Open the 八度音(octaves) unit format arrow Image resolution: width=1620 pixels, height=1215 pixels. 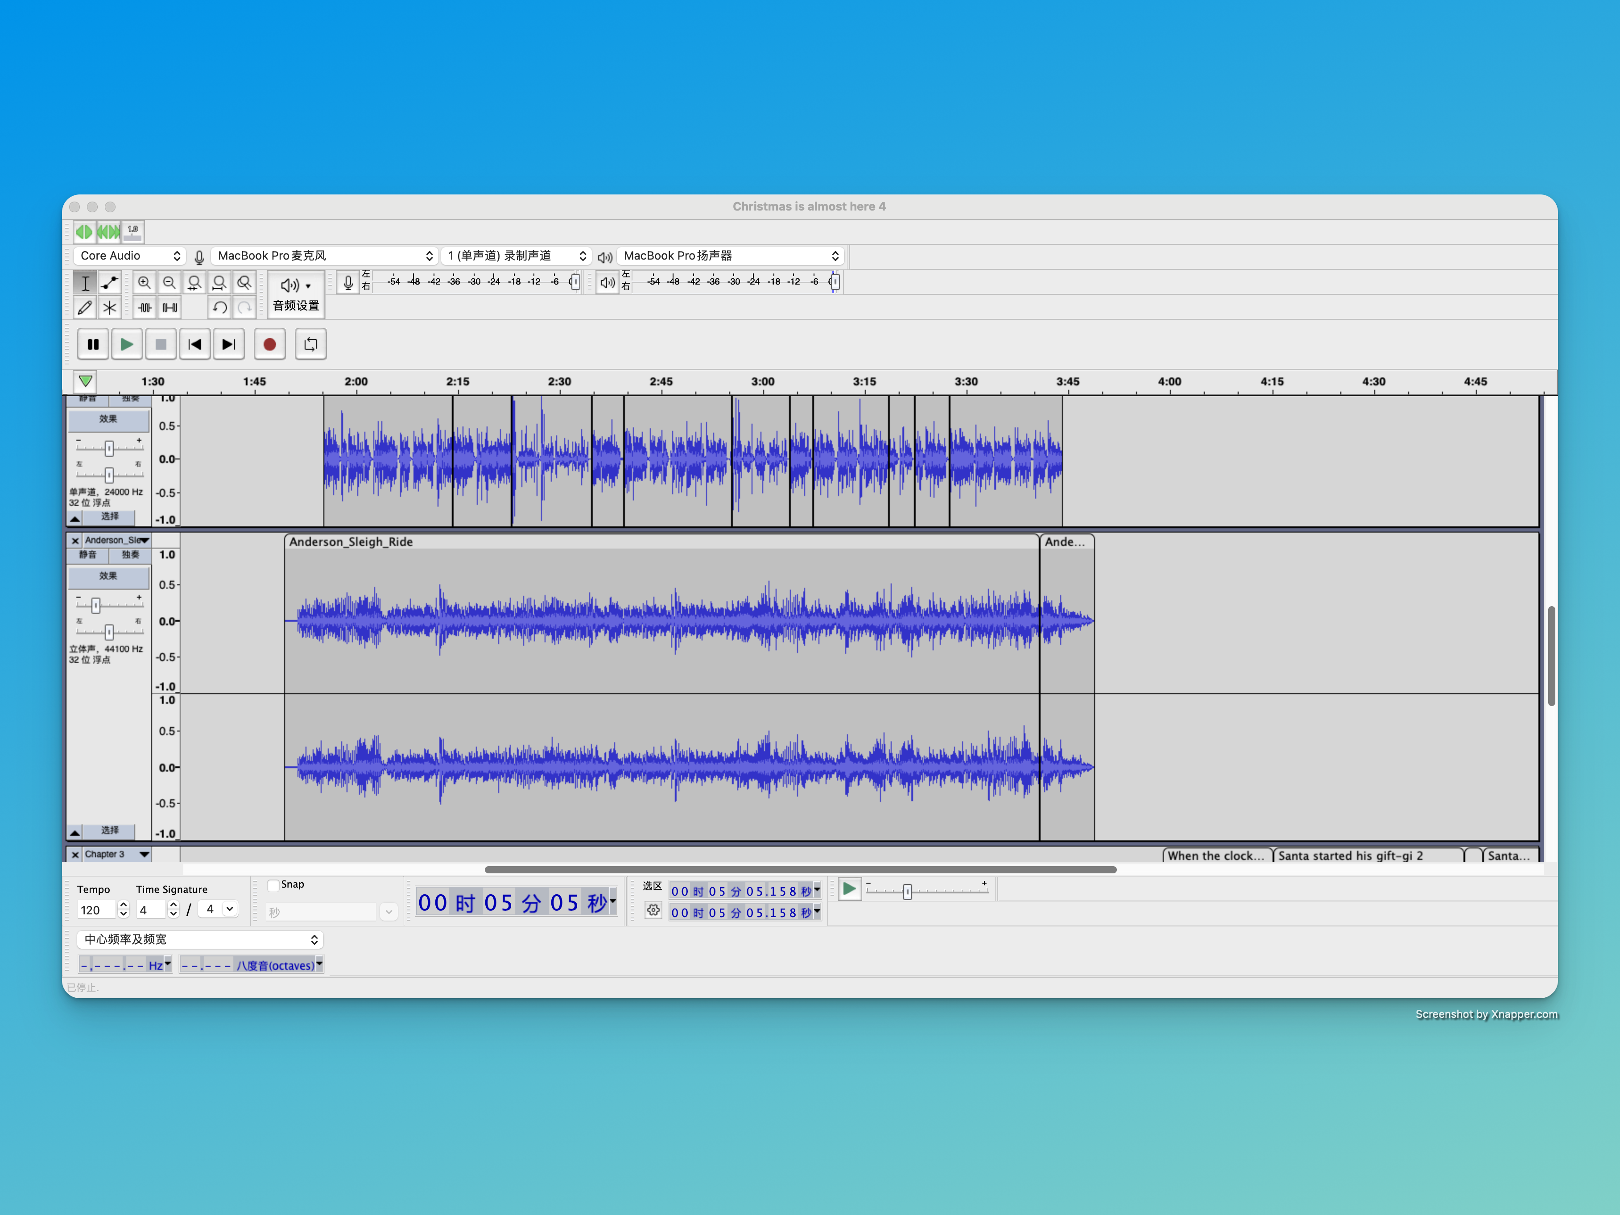[319, 964]
